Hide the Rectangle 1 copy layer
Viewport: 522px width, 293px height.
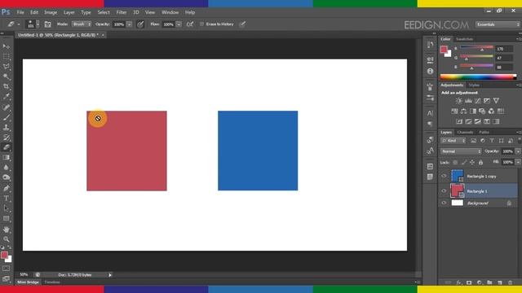[x=444, y=176]
